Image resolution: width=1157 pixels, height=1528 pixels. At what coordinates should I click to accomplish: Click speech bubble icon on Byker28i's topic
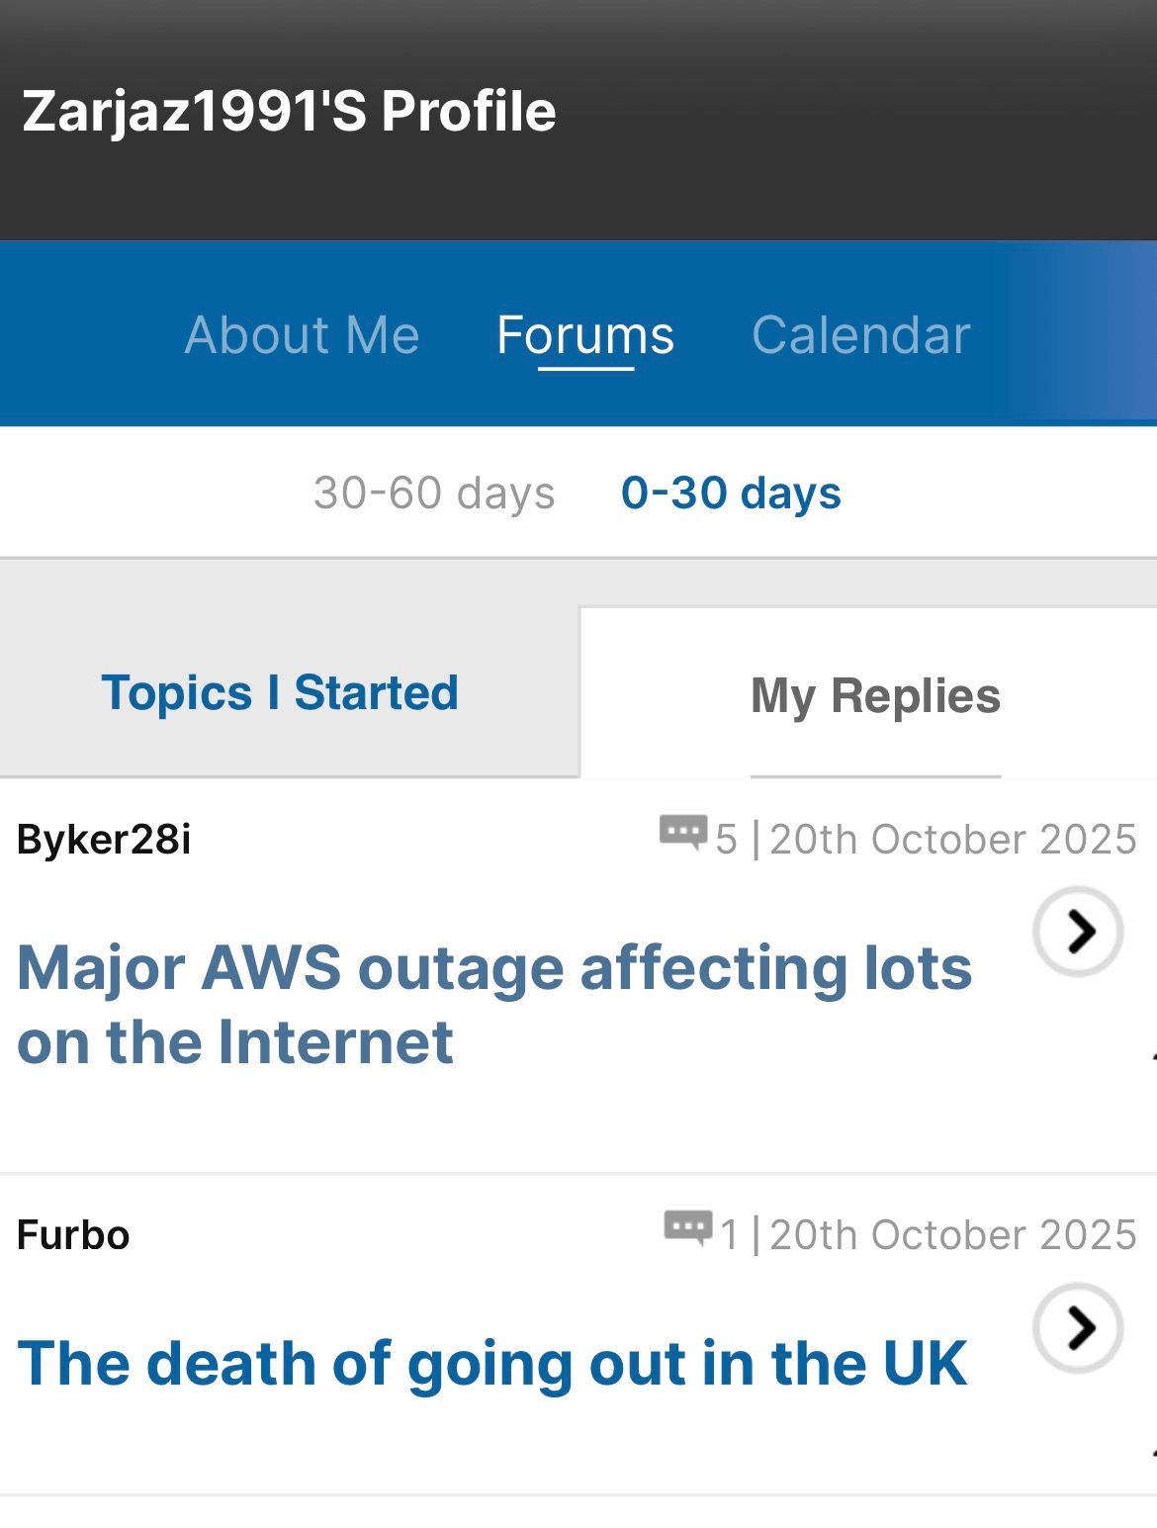point(683,833)
